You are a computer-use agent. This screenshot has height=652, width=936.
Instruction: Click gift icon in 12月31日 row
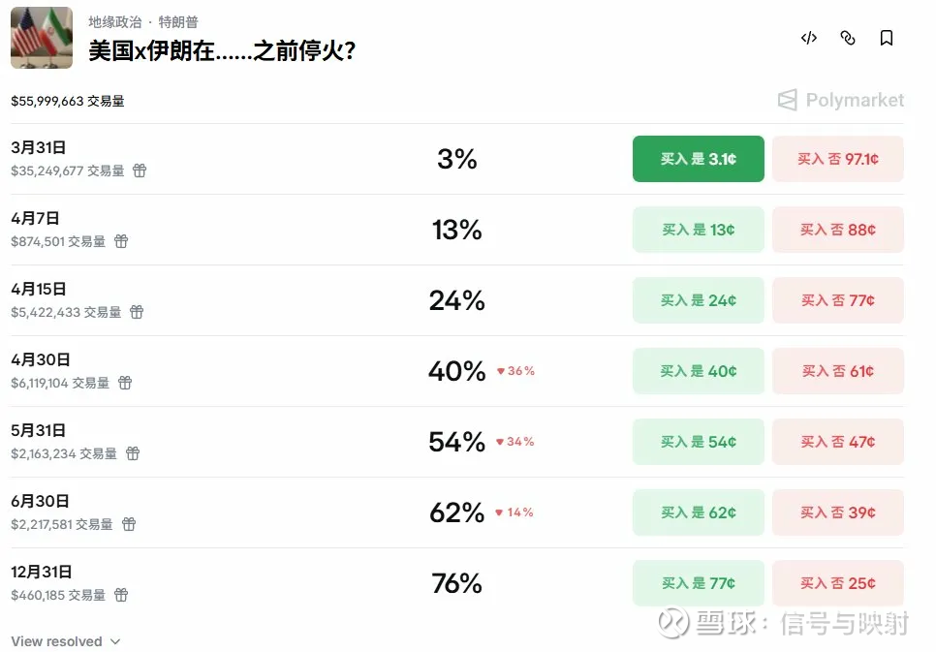pyautogui.click(x=121, y=595)
